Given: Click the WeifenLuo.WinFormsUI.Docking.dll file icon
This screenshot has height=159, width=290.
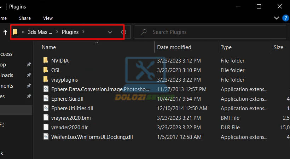Looking at the screenshot, I should click(x=45, y=137).
